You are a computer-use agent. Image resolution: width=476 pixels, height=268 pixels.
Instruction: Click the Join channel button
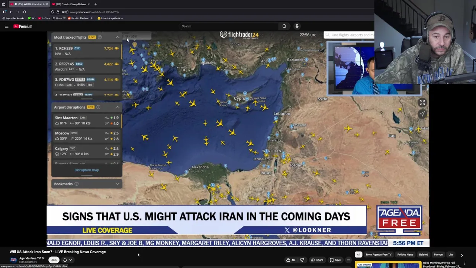54,260
